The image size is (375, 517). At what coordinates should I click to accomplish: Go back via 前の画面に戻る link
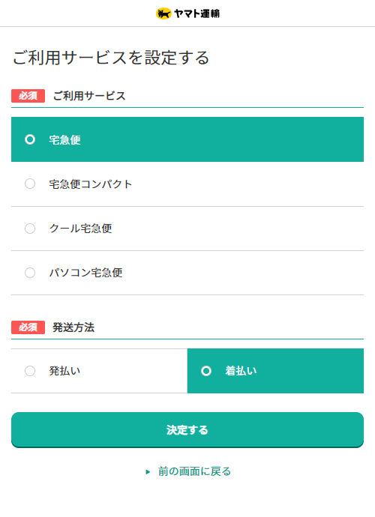194,471
